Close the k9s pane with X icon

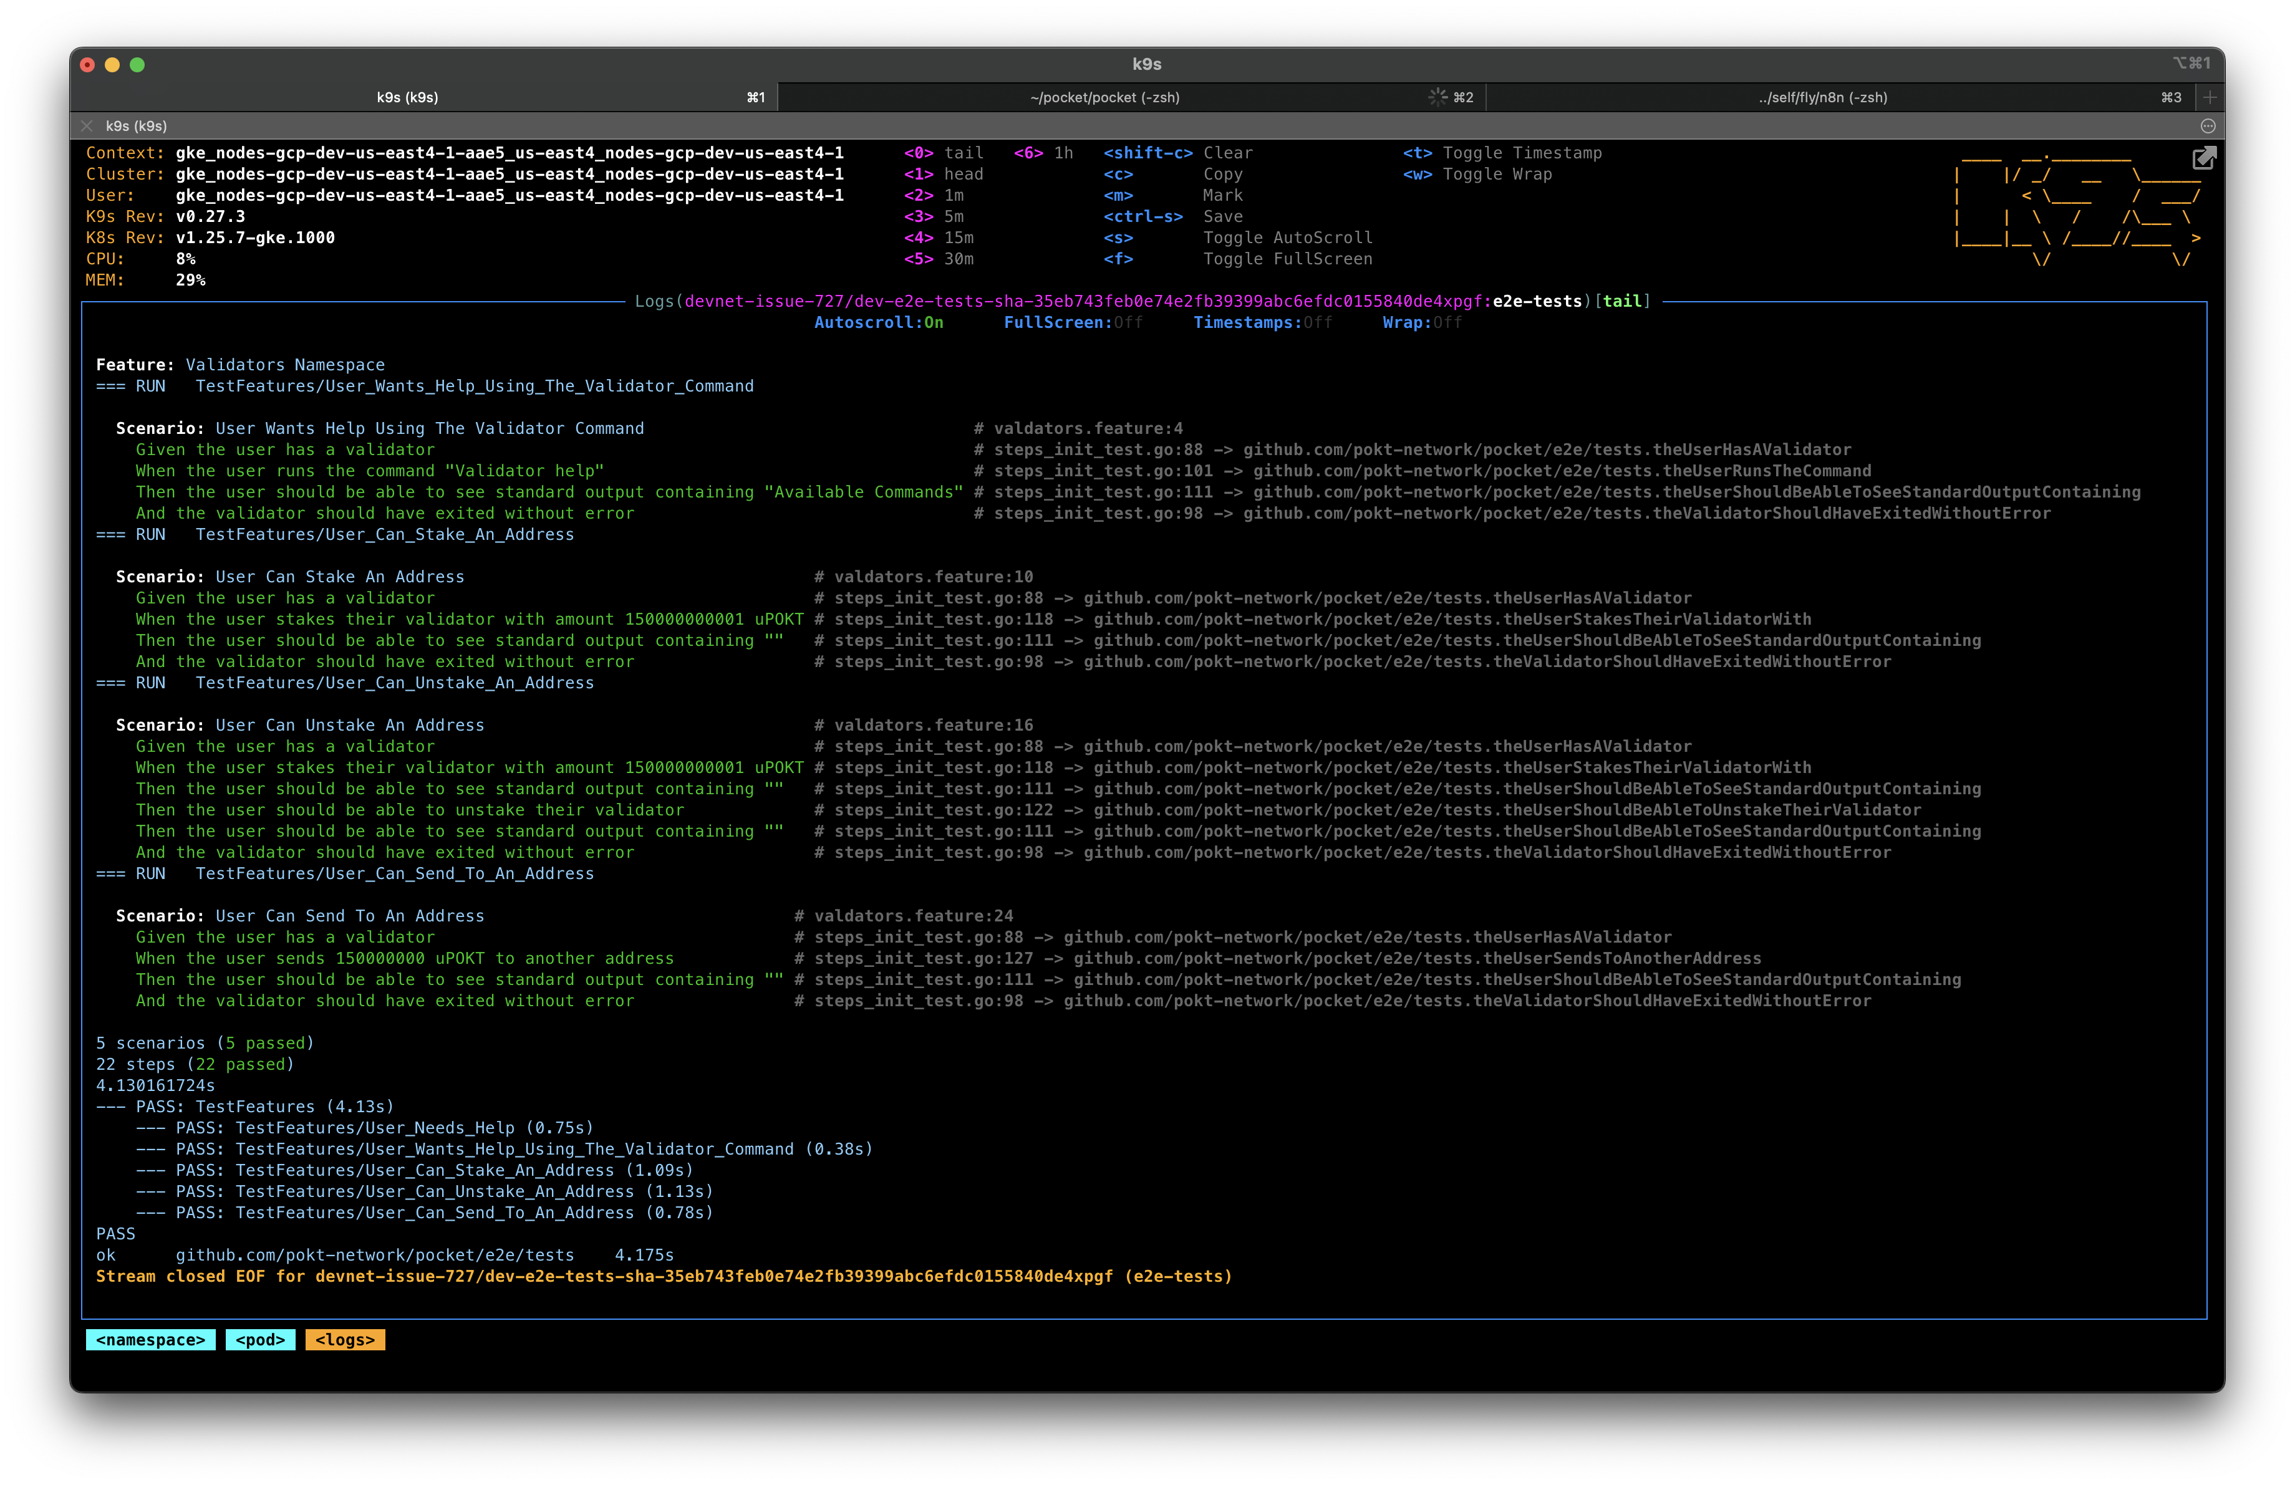pyautogui.click(x=88, y=126)
